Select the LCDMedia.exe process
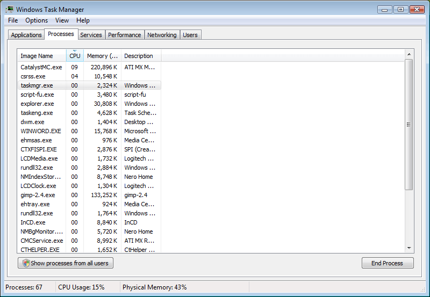430x297 pixels. point(89,158)
